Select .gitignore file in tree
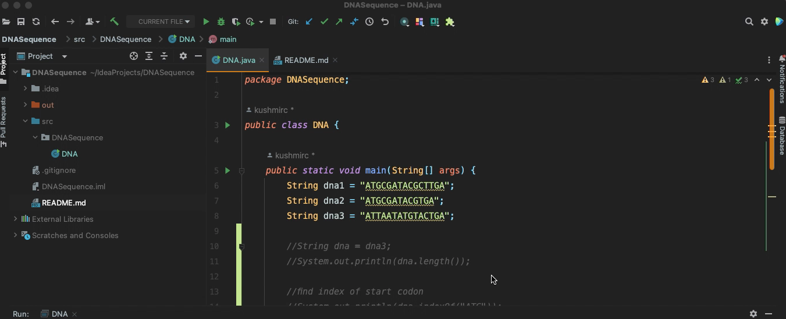The height and width of the screenshot is (319, 786). 54,170
